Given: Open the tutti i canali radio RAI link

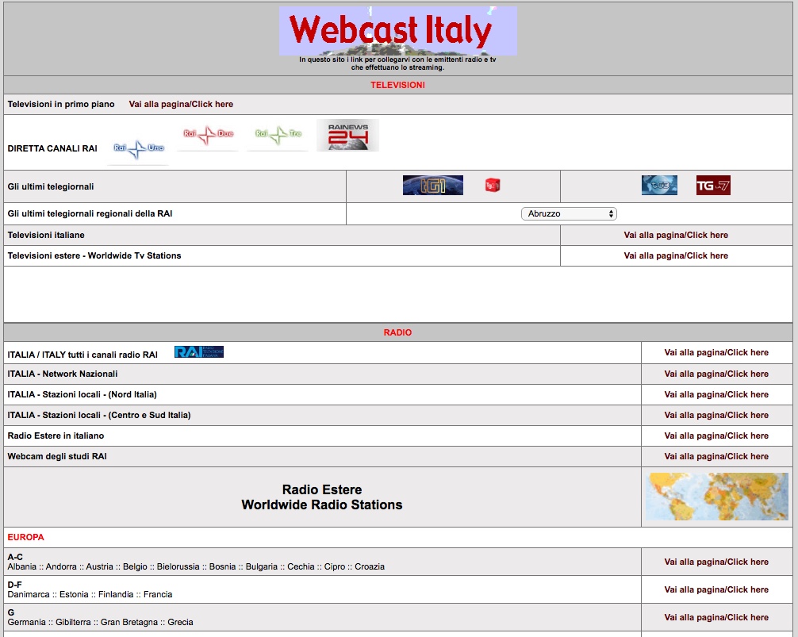Looking at the screenshot, I should pyautogui.click(x=716, y=352).
